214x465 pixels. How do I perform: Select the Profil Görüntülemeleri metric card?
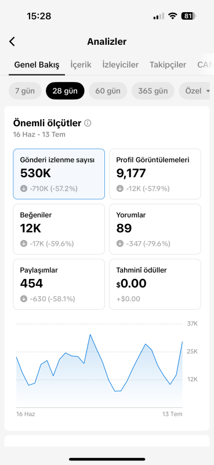pos(155,174)
